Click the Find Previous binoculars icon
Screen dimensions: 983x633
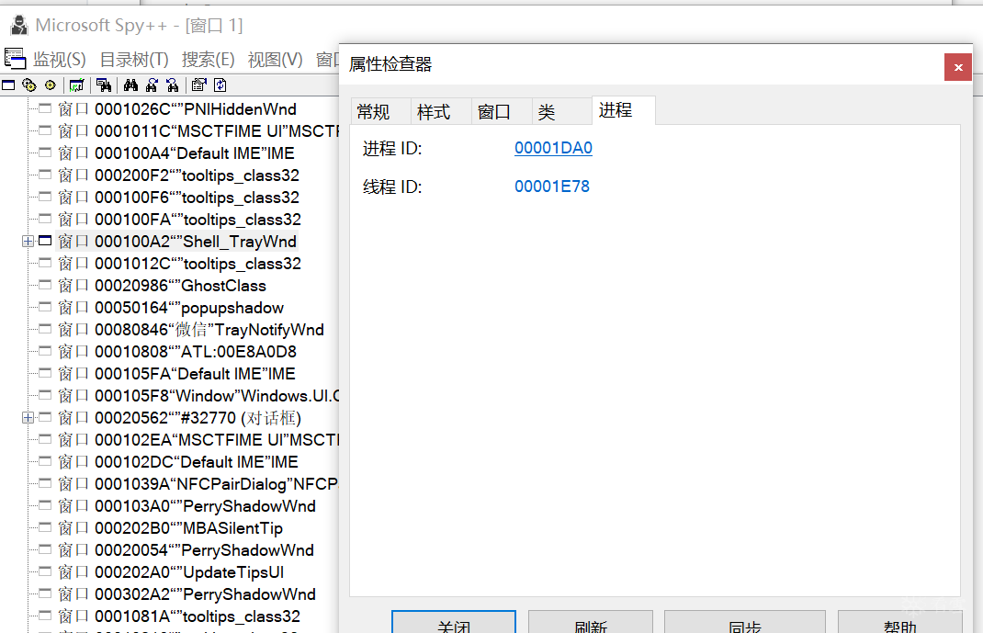tap(173, 85)
